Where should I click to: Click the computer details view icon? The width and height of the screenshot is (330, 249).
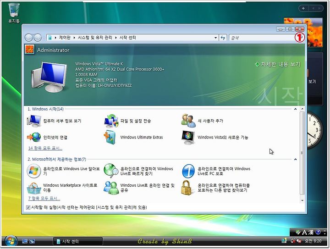[34, 121]
